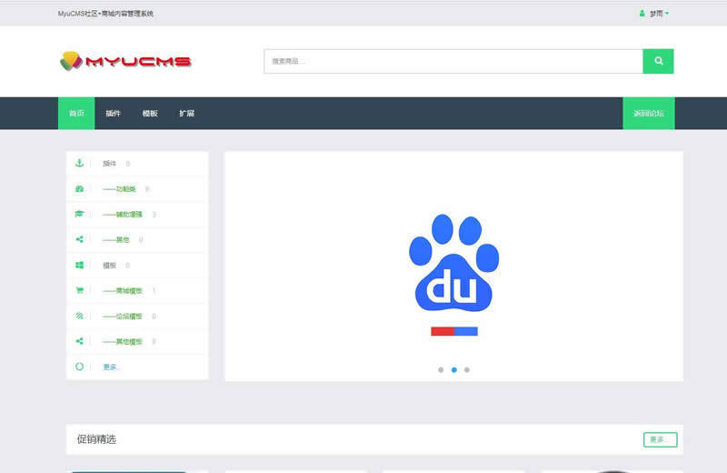Click the shopping cart icon beside 商城模板

pos(79,290)
